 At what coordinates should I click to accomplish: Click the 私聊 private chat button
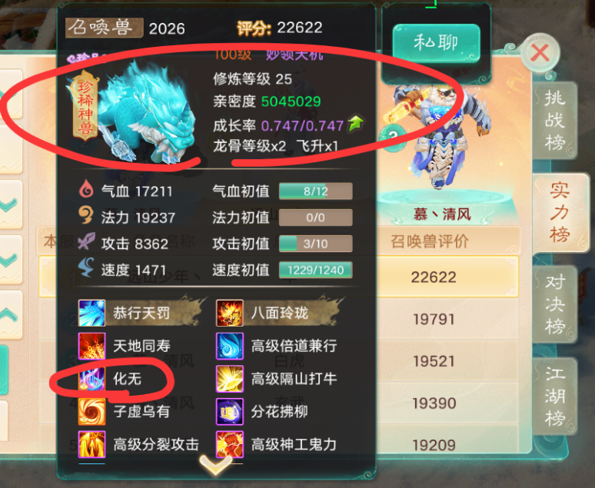(x=437, y=42)
